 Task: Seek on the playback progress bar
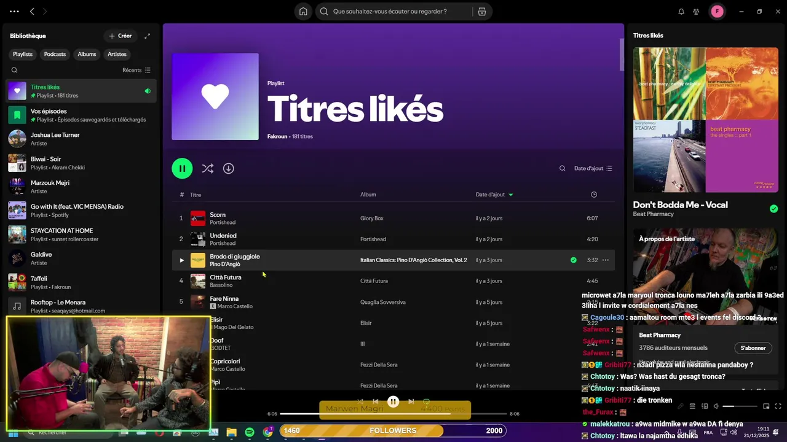pos(393,414)
